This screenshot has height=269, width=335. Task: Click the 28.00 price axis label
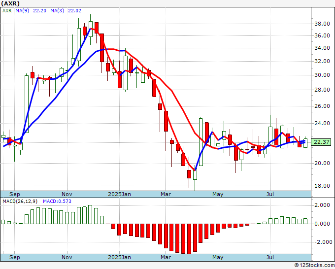click(x=322, y=90)
